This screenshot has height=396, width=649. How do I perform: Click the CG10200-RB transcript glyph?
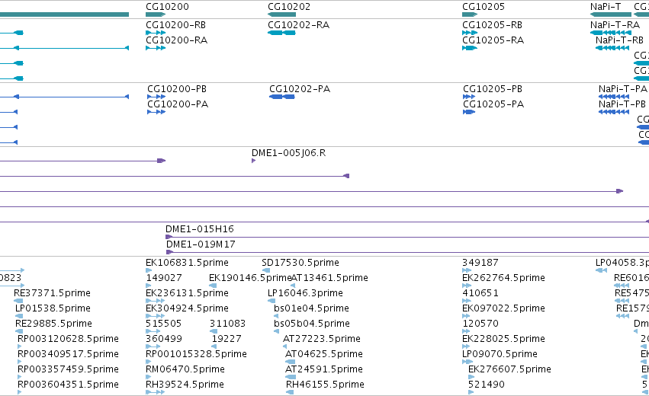[156, 33]
